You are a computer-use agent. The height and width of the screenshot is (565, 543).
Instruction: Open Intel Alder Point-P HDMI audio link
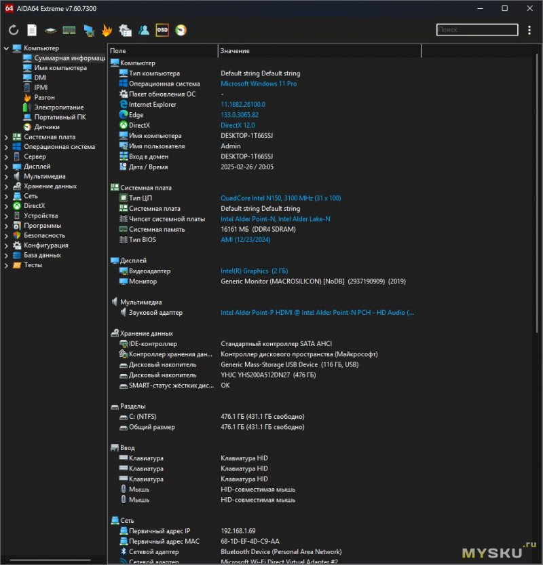[317, 313]
